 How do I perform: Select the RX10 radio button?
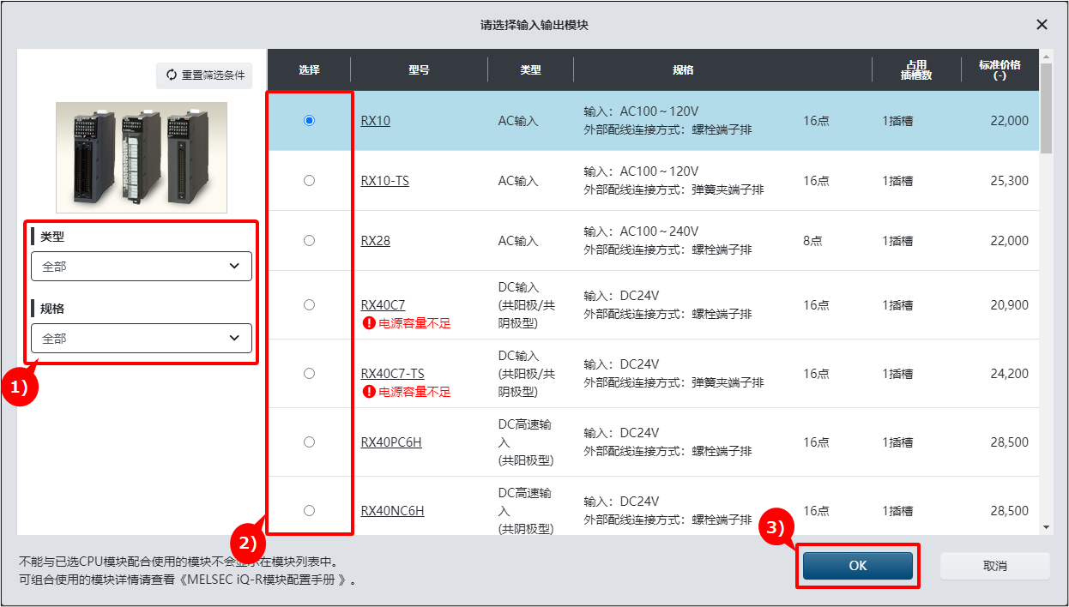(309, 121)
